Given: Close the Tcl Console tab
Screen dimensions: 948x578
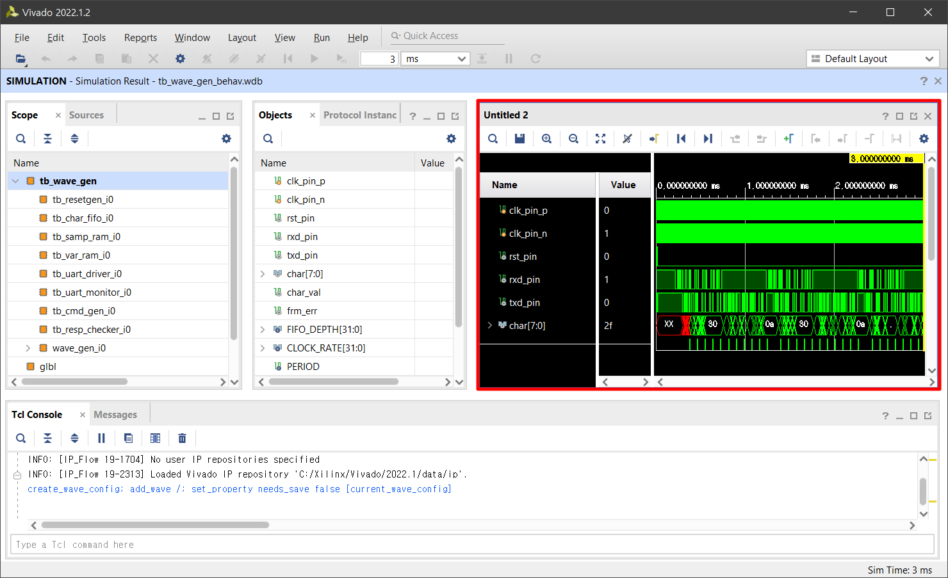Looking at the screenshot, I should pyautogui.click(x=82, y=415).
